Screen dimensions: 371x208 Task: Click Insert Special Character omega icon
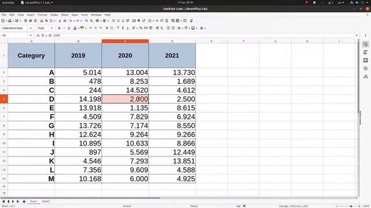150,21
